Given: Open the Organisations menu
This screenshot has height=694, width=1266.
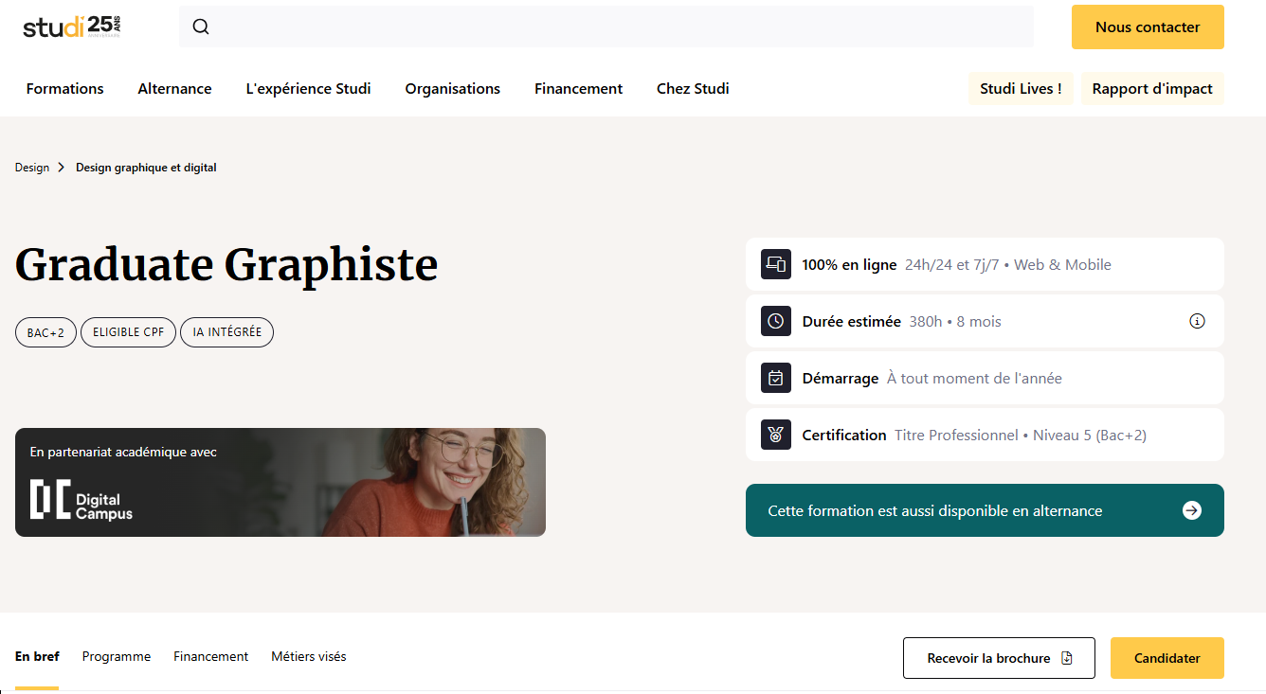Looking at the screenshot, I should click(x=453, y=89).
